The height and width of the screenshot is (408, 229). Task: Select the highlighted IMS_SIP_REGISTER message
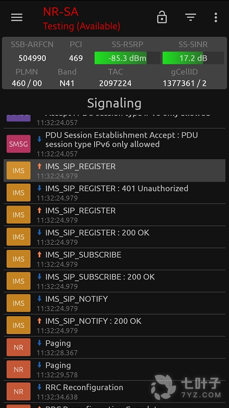point(114,170)
